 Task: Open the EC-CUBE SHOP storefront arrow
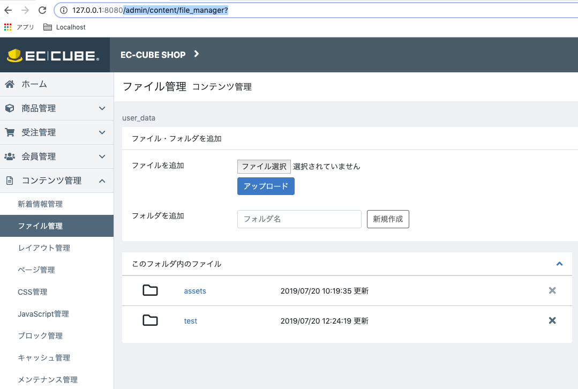point(197,54)
